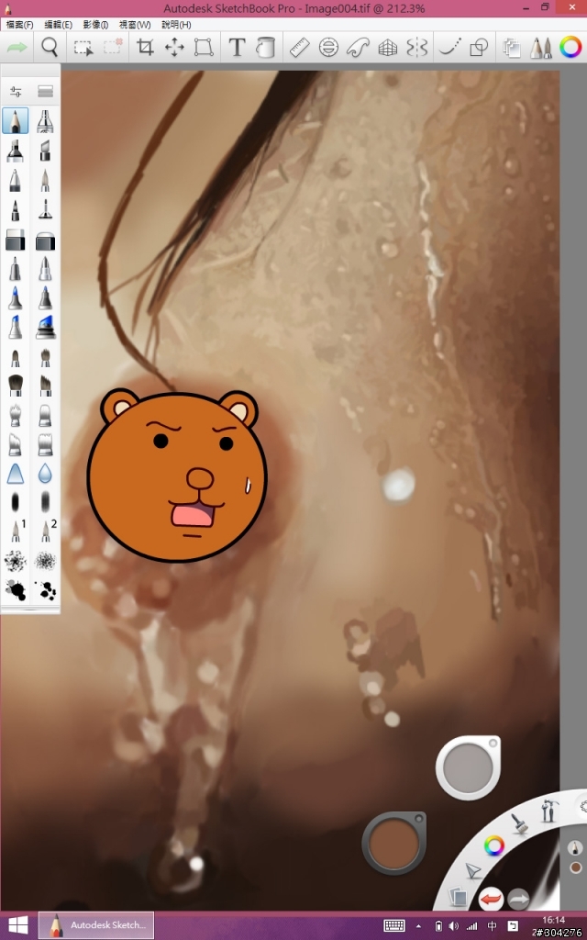
Task: Select custom brush number 2
Action: pyautogui.click(x=47, y=531)
